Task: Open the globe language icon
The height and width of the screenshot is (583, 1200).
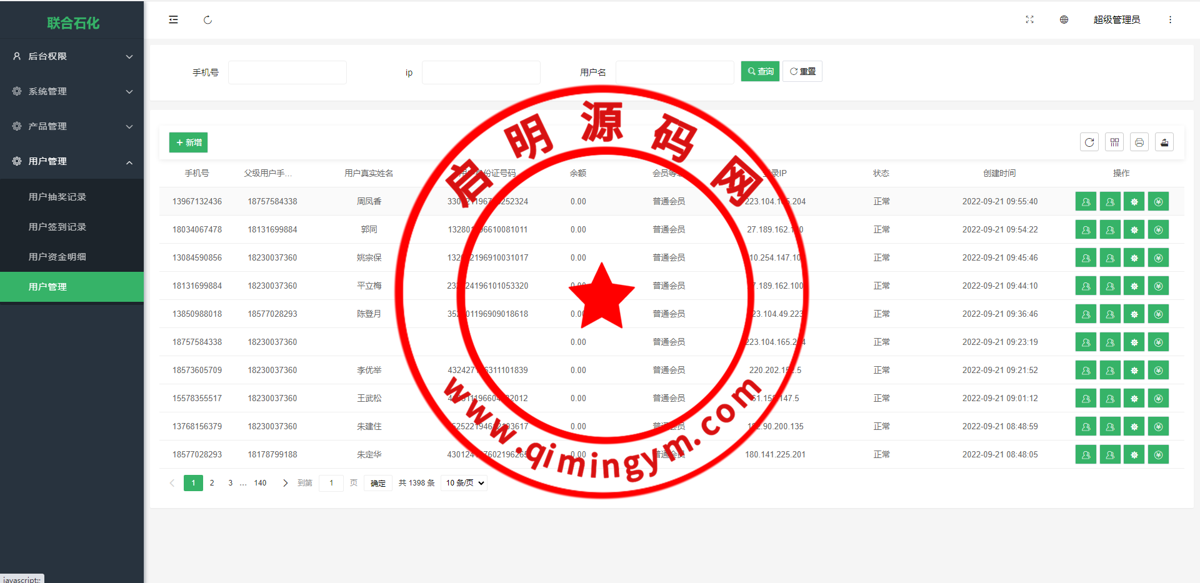Action: tap(1064, 20)
